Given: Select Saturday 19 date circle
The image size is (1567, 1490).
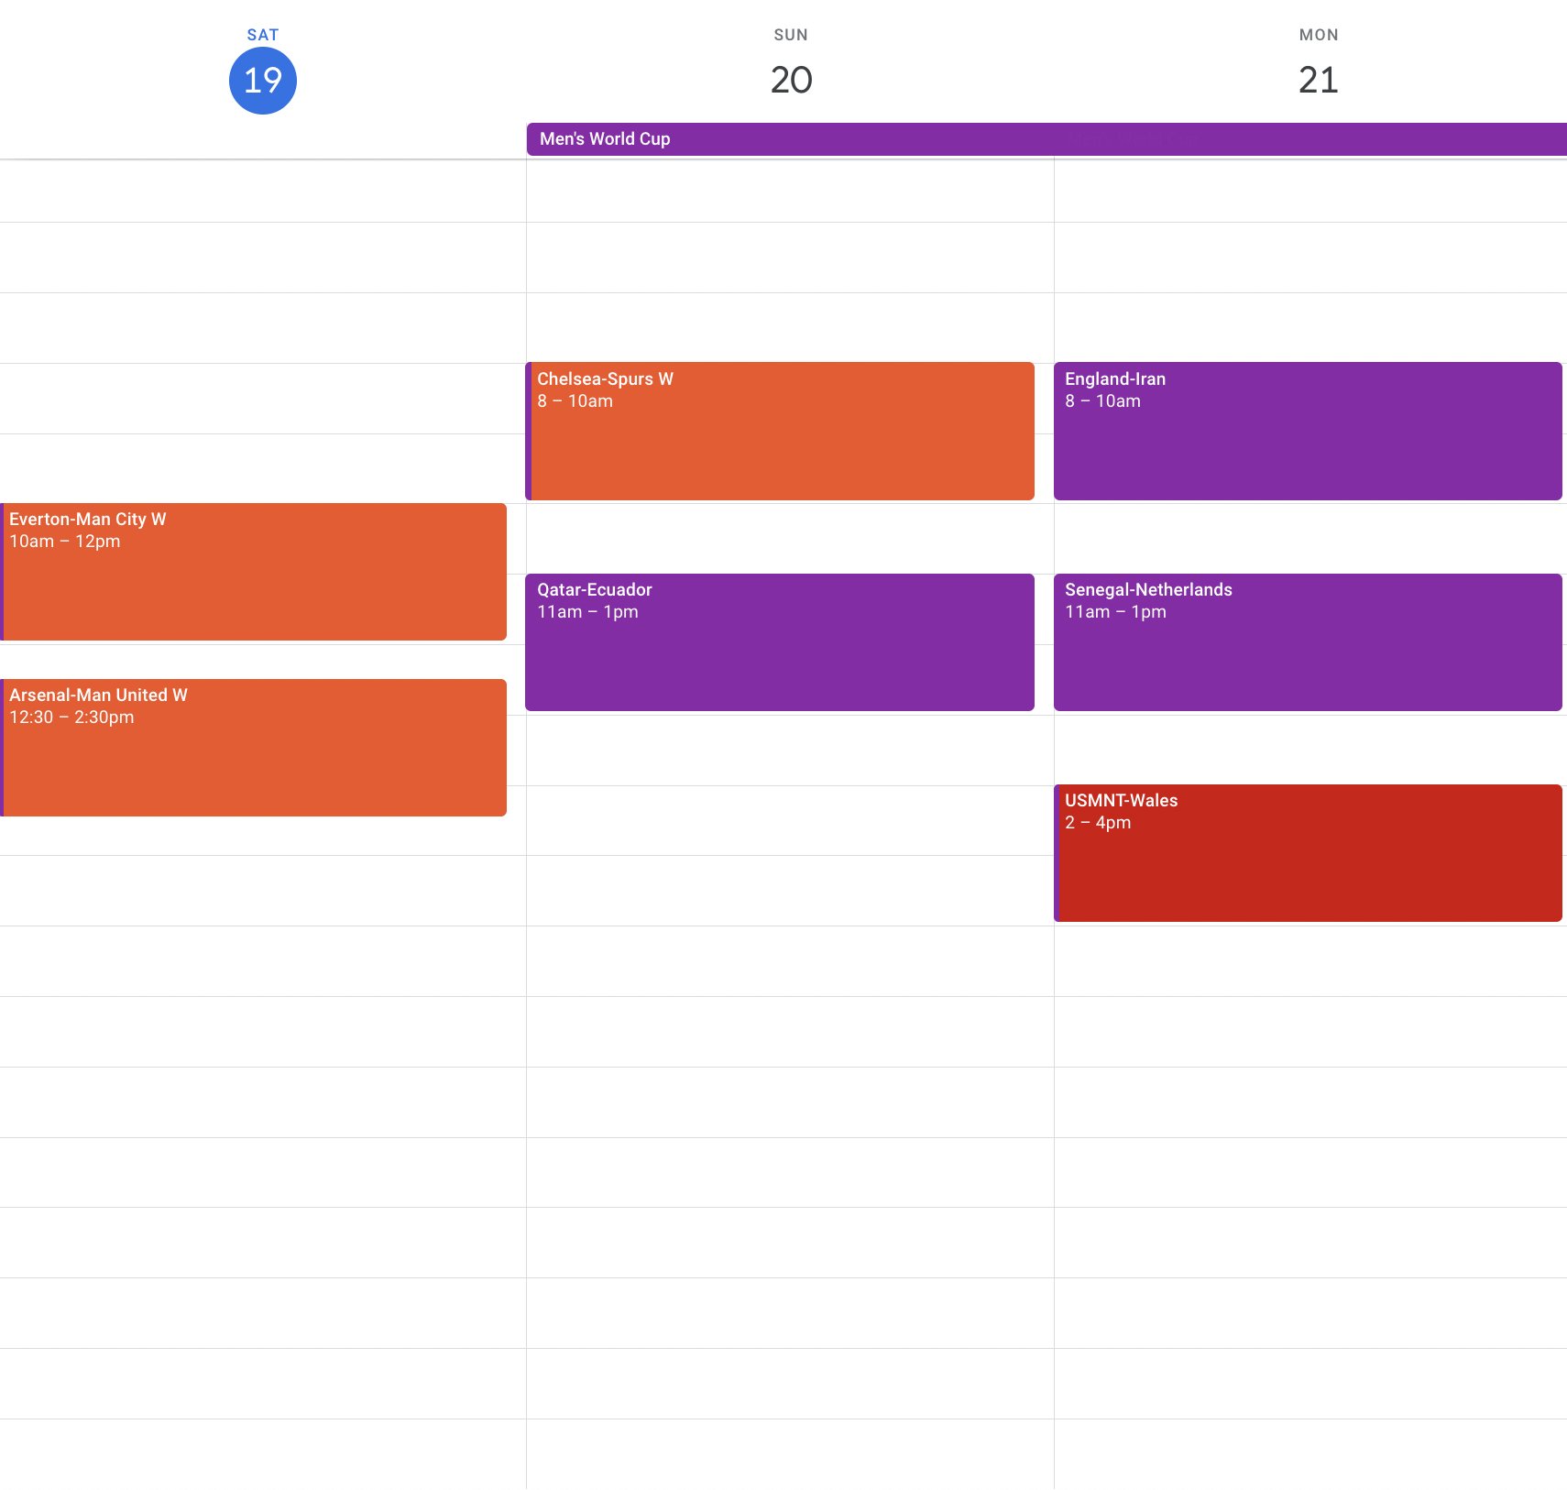Looking at the screenshot, I should (x=263, y=81).
